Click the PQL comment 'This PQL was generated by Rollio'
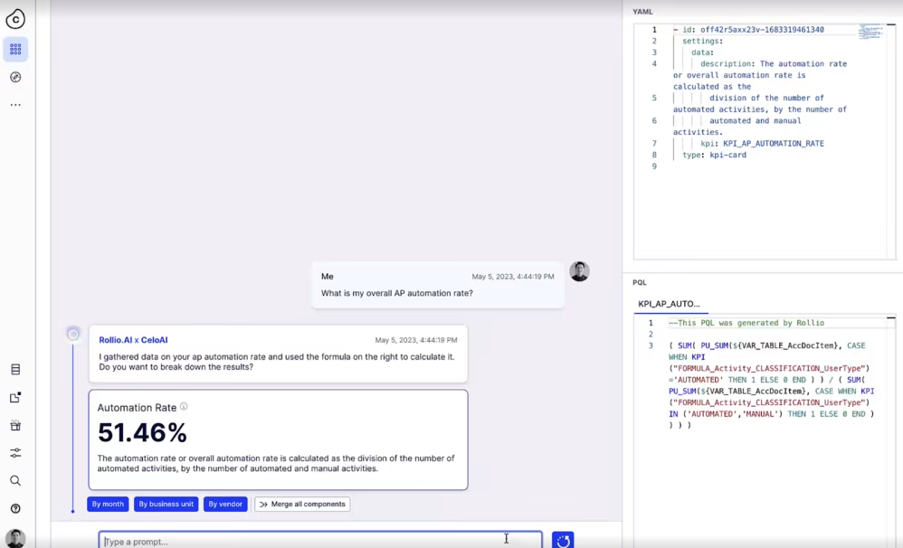This screenshot has height=548, width=903. [x=746, y=323]
